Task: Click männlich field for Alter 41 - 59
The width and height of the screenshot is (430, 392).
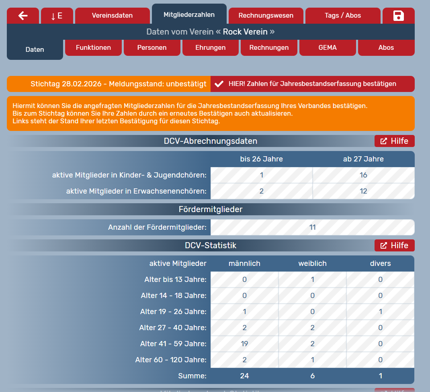Action: pos(244,344)
